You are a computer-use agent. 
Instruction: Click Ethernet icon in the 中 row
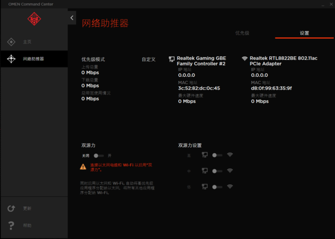(205, 170)
